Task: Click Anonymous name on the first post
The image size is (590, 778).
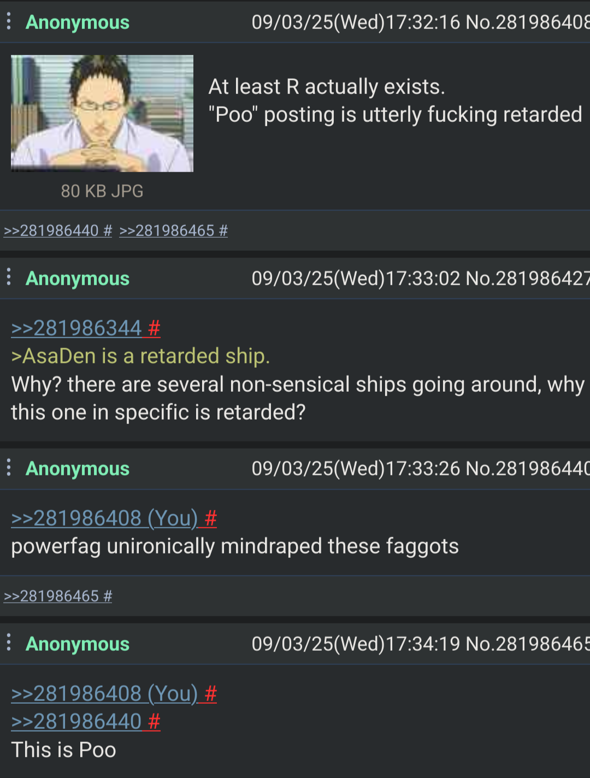Action: pos(78,22)
